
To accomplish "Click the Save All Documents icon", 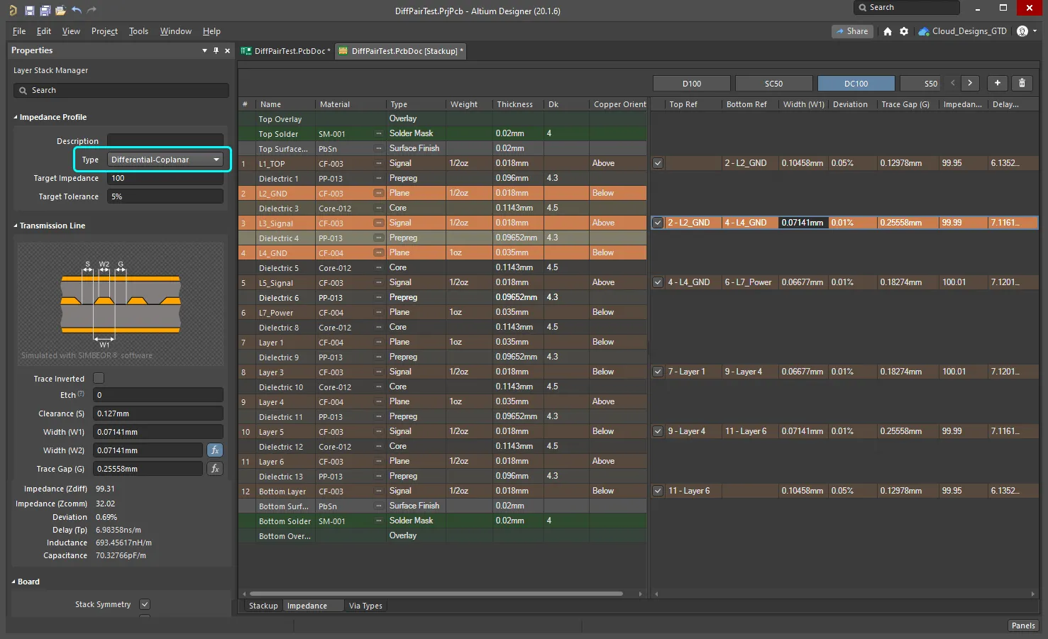I will pyautogui.click(x=45, y=11).
